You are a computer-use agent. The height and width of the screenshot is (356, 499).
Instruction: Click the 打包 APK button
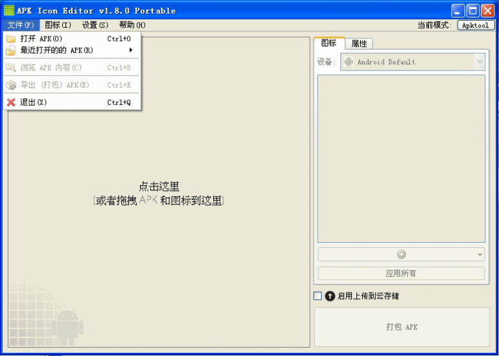coord(402,327)
